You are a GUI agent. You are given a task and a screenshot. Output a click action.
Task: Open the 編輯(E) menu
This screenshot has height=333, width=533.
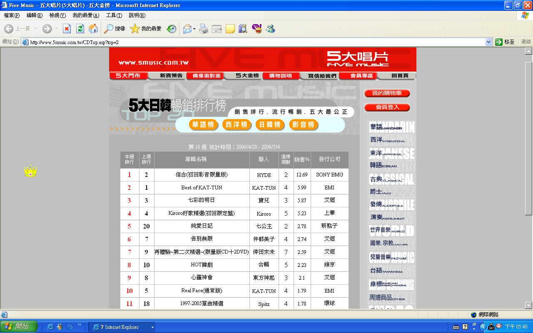35,15
